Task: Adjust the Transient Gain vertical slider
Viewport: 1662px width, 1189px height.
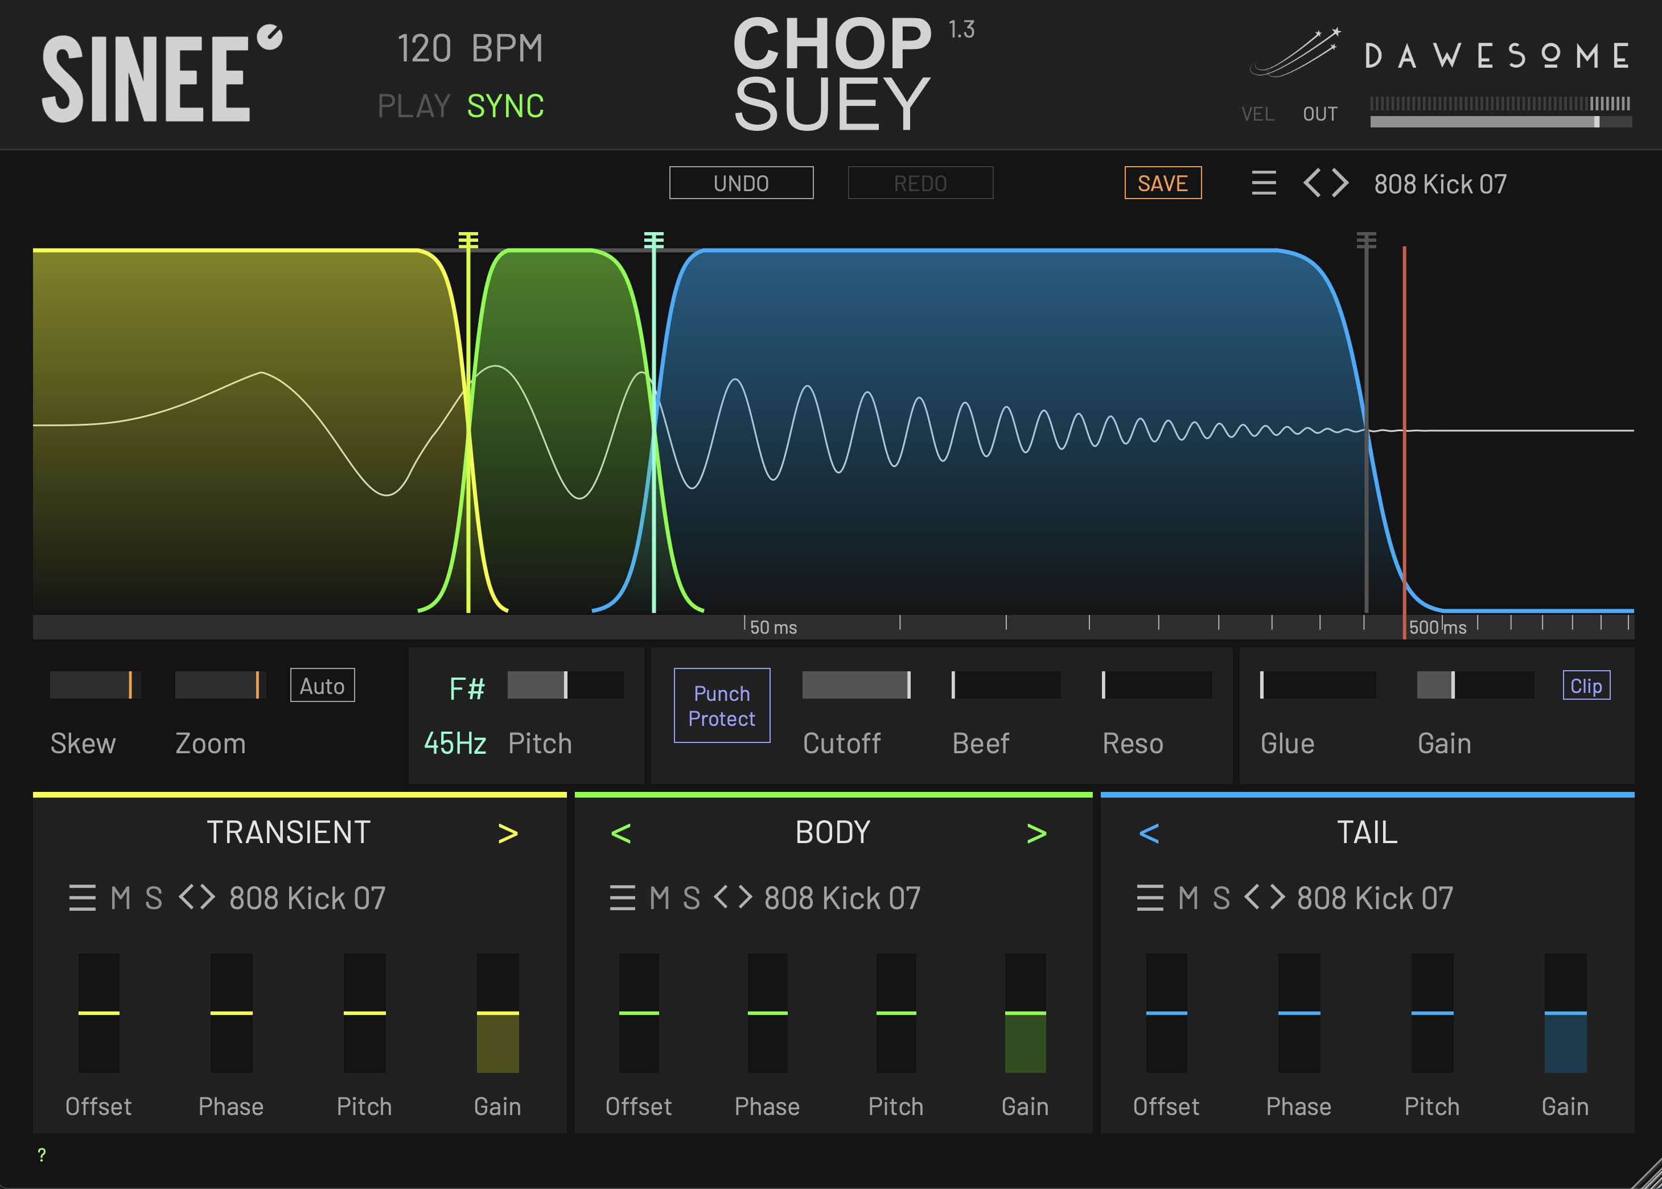Action: pyautogui.click(x=498, y=1013)
